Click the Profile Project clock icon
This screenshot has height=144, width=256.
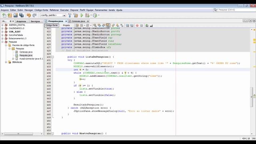(95, 15)
